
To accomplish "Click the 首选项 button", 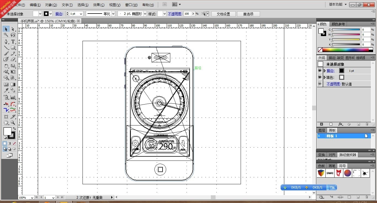I will (248, 14).
